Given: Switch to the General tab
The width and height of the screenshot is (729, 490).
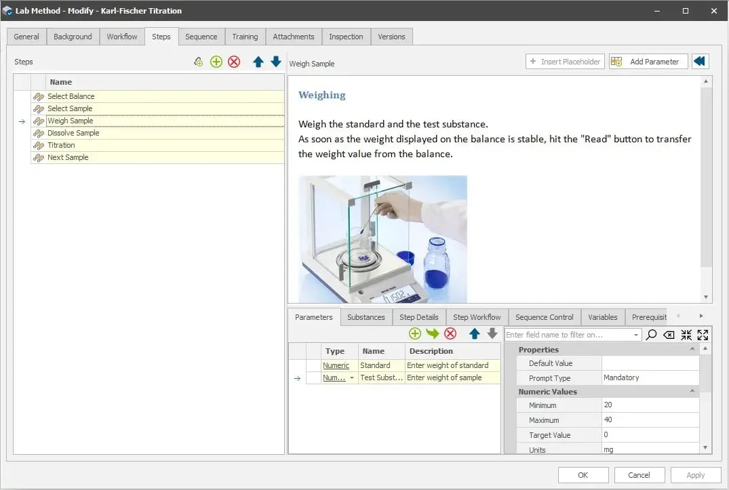Looking at the screenshot, I should [26, 37].
